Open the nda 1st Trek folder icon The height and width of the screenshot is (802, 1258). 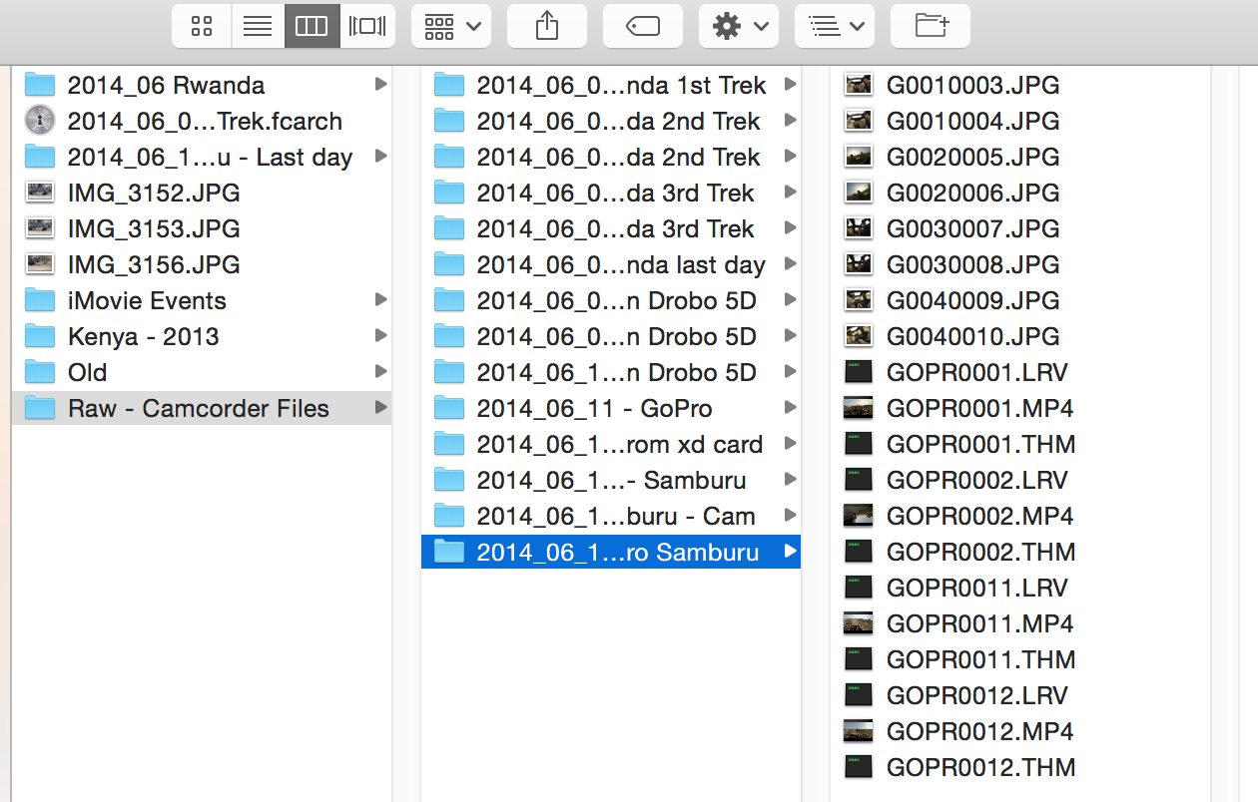coord(449,85)
